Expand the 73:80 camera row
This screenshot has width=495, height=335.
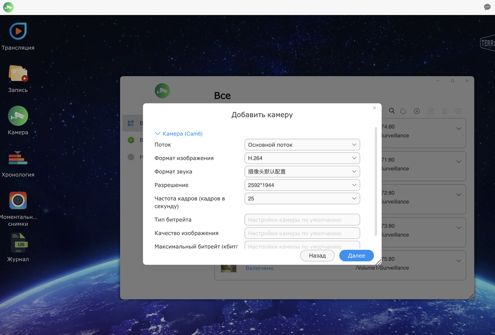coord(459,228)
